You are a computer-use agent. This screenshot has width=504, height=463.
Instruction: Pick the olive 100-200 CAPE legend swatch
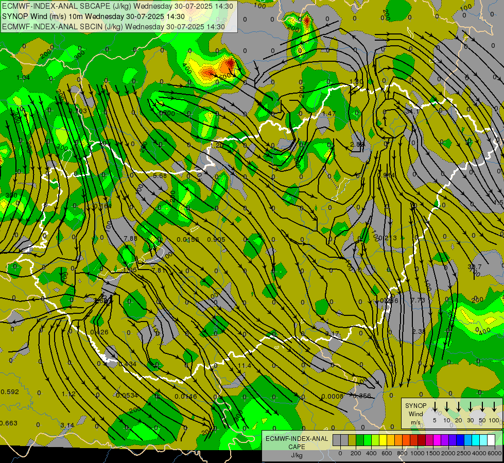(352, 440)
